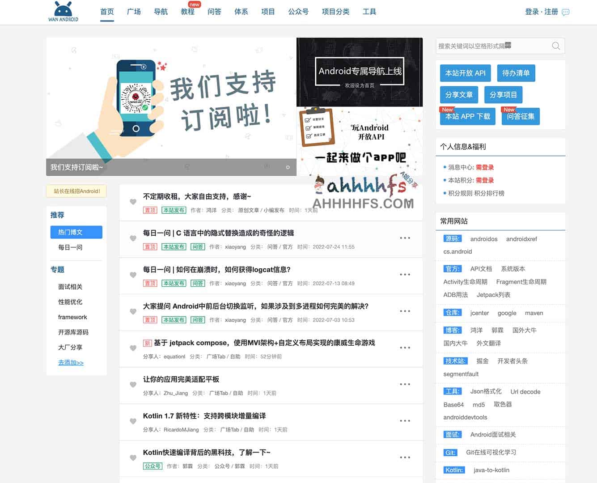Open the 体系 tab
The image size is (597, 483).
click(241, 12)
